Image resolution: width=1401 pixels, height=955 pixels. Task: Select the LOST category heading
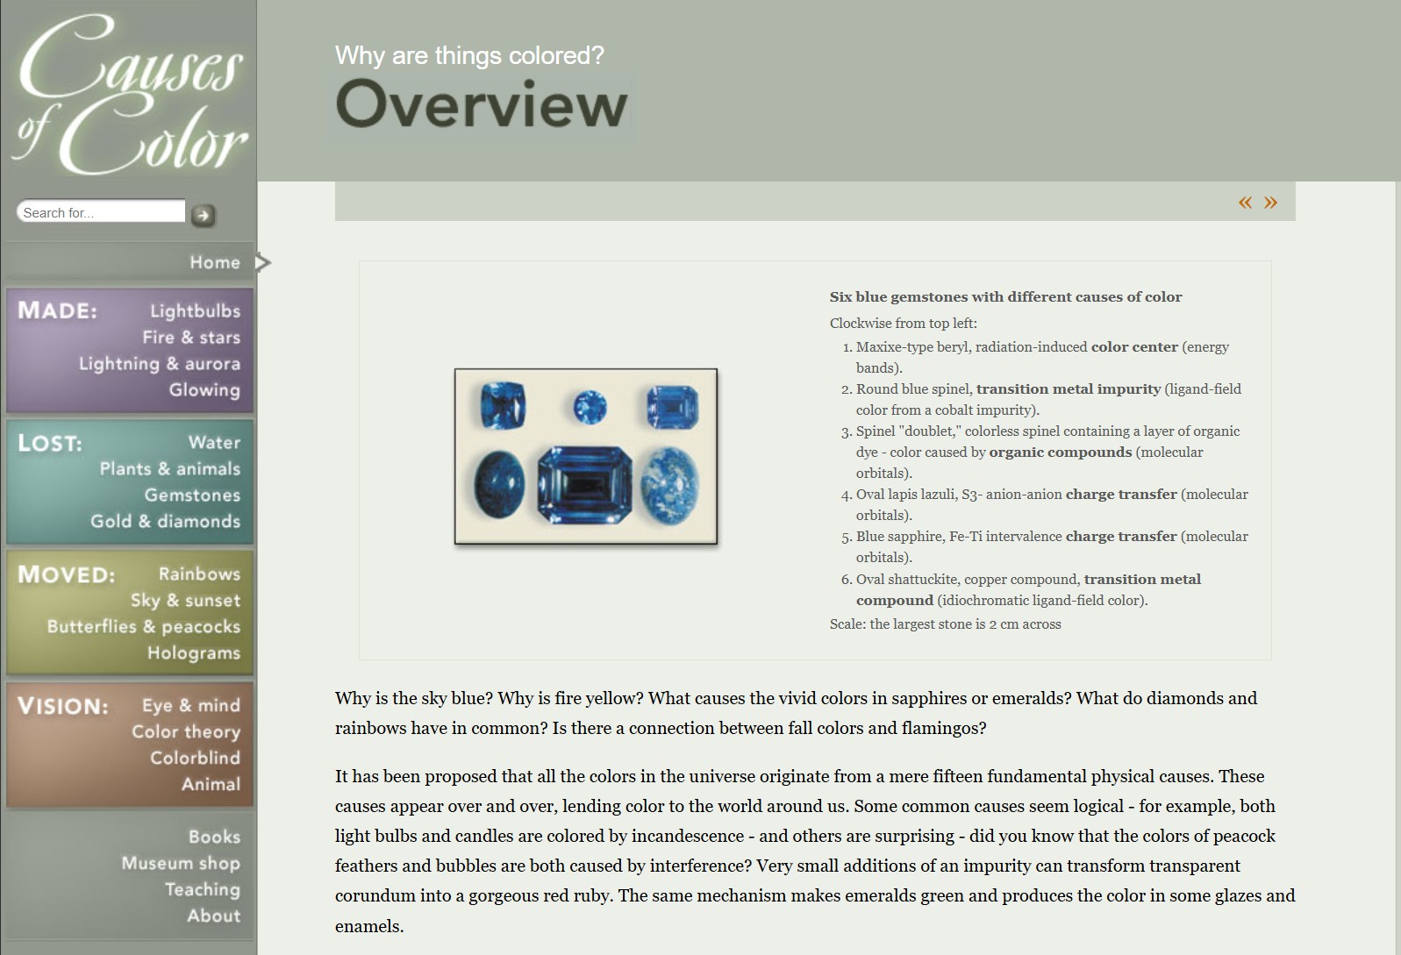(50, 443)
